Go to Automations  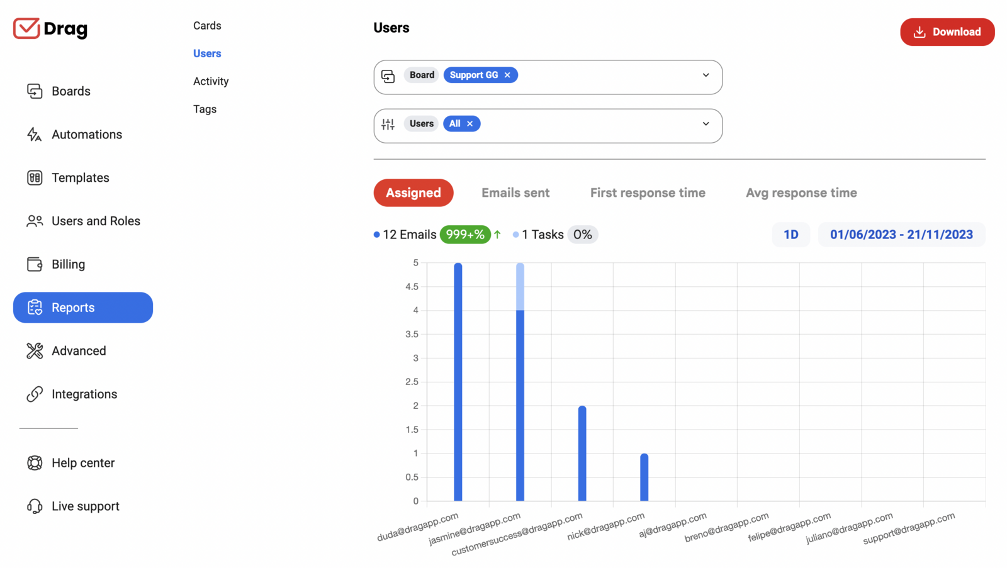[x=87, y=135]
